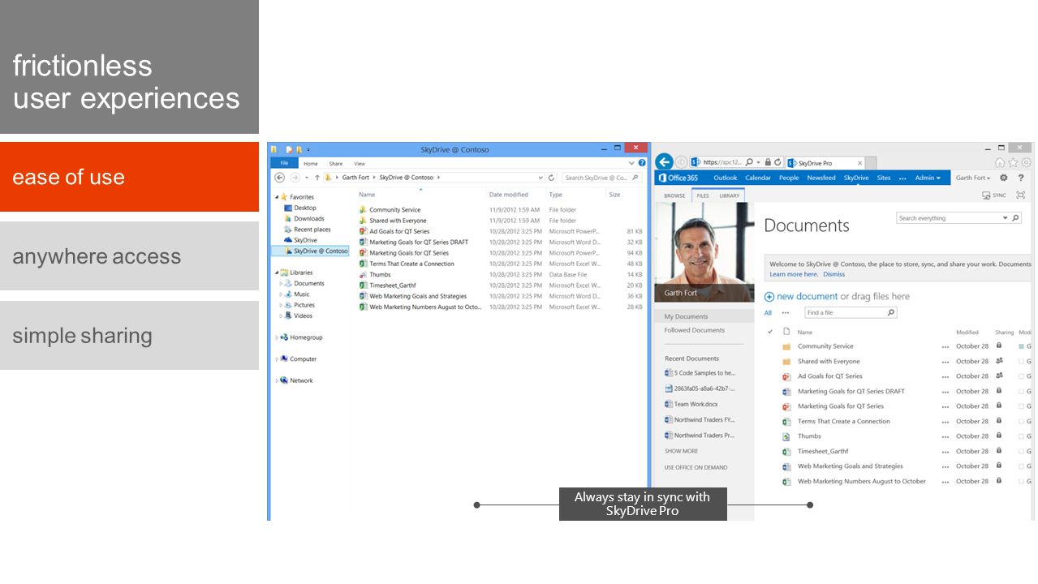Expand the Computer tree node
Screen dimensions: 1038x584
coord(277,359)
